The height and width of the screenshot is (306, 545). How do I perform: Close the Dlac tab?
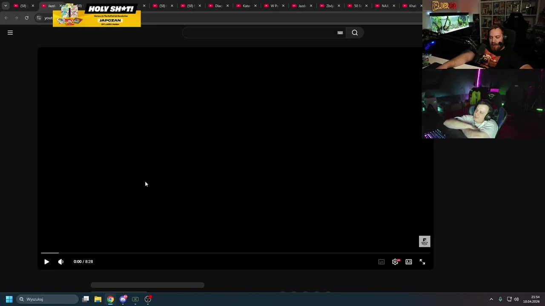click(x=228, y=6)
